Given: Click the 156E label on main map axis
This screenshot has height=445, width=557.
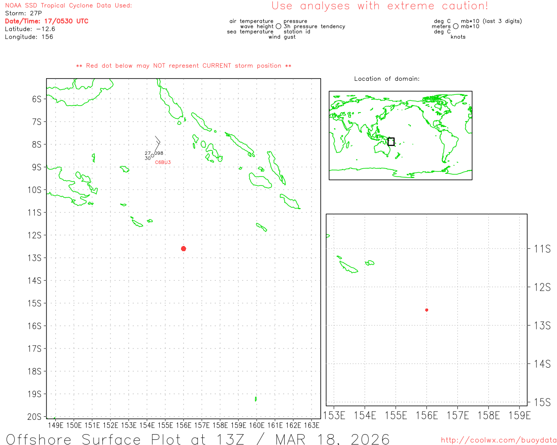Looking at the screenshot, I should [184, 425].
